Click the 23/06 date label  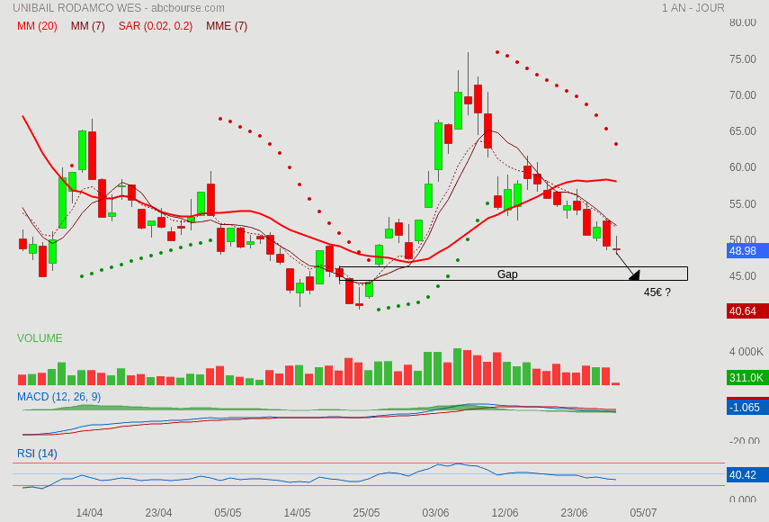tap(574, 513)
